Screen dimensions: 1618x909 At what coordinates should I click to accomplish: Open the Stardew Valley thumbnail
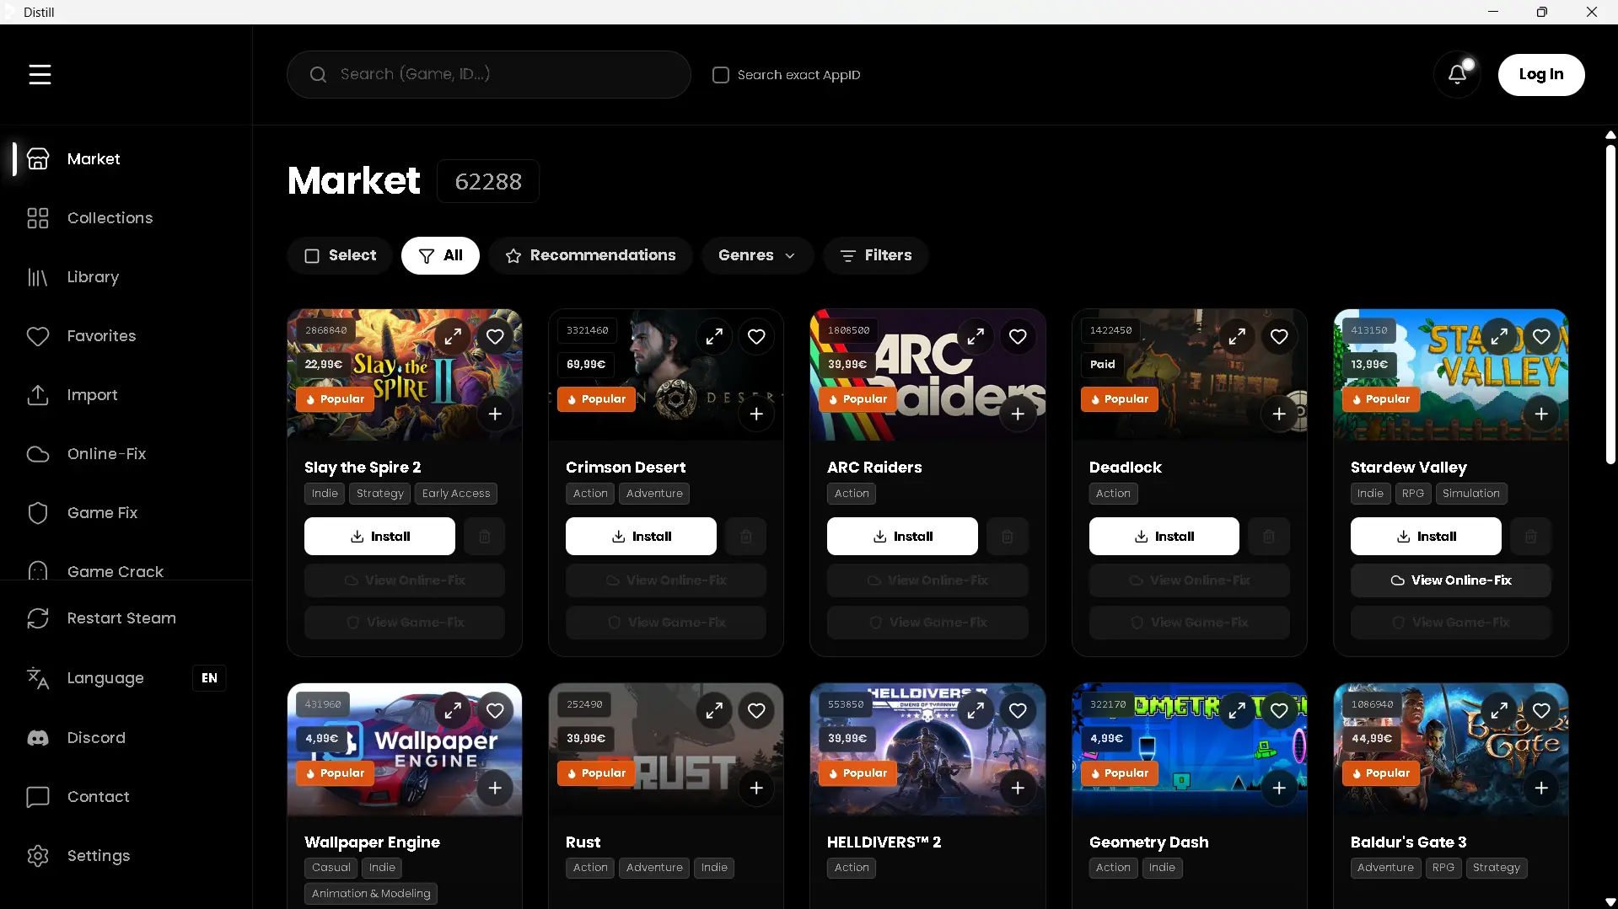point(1450,375)
